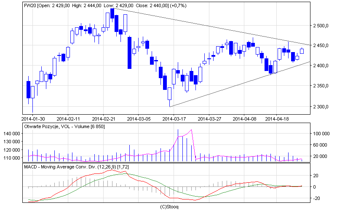
Task: Click the 2 300,0 price axis label
Action: coord(321,107)
